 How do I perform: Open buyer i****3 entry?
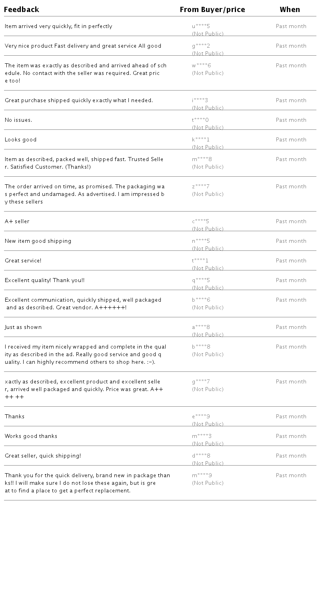click(200, 101)
